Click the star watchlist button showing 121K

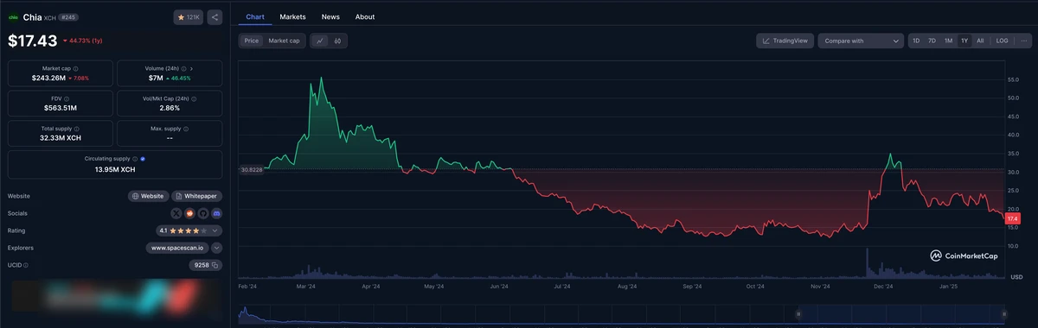pos(189,17)
